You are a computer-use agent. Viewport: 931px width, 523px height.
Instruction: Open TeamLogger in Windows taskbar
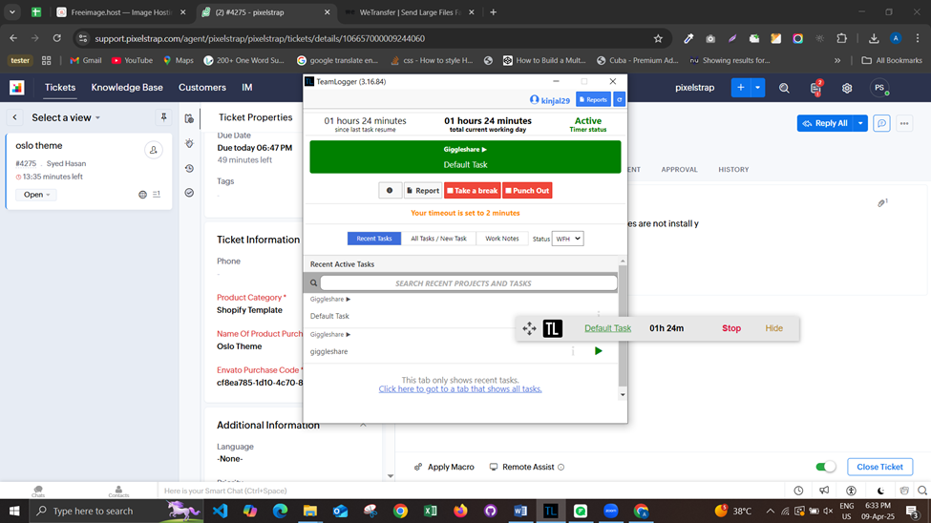pos(550,512)
